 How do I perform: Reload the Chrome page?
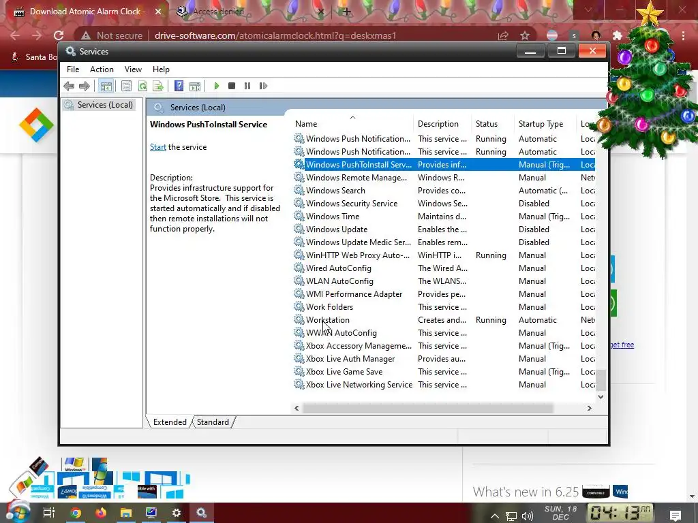click(59, 35)
